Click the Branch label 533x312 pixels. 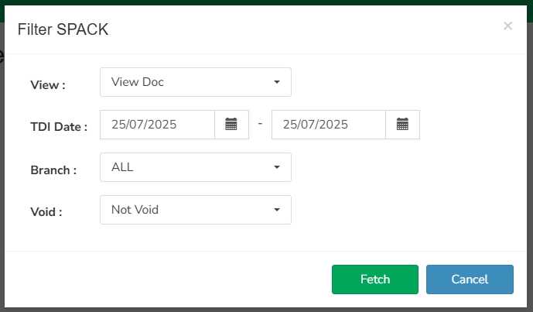coord(53,170)
